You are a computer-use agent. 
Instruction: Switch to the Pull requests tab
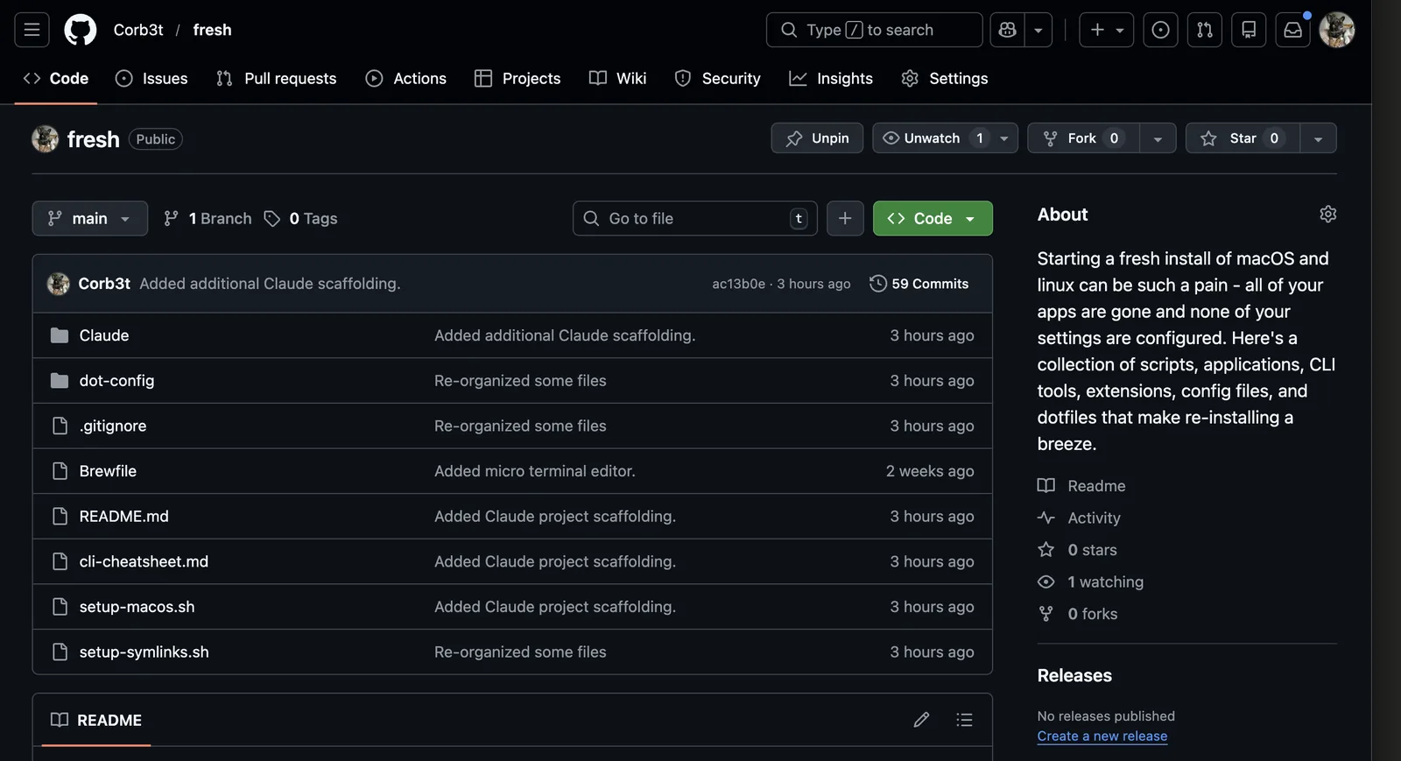point(276,79)
